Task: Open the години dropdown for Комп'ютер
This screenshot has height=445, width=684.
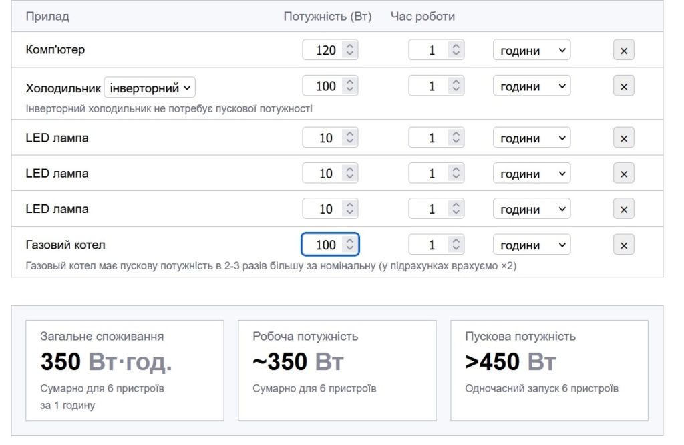Action: pos(531,49)
